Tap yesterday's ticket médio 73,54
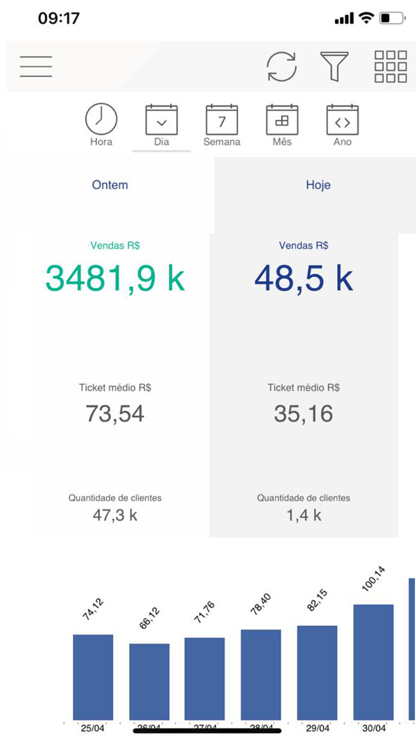 (x=115, y=414)
